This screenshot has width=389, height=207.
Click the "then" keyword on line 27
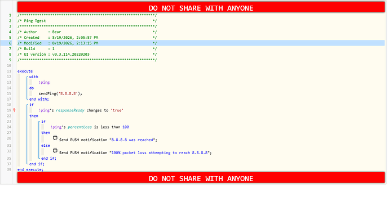tap(46, 133)
